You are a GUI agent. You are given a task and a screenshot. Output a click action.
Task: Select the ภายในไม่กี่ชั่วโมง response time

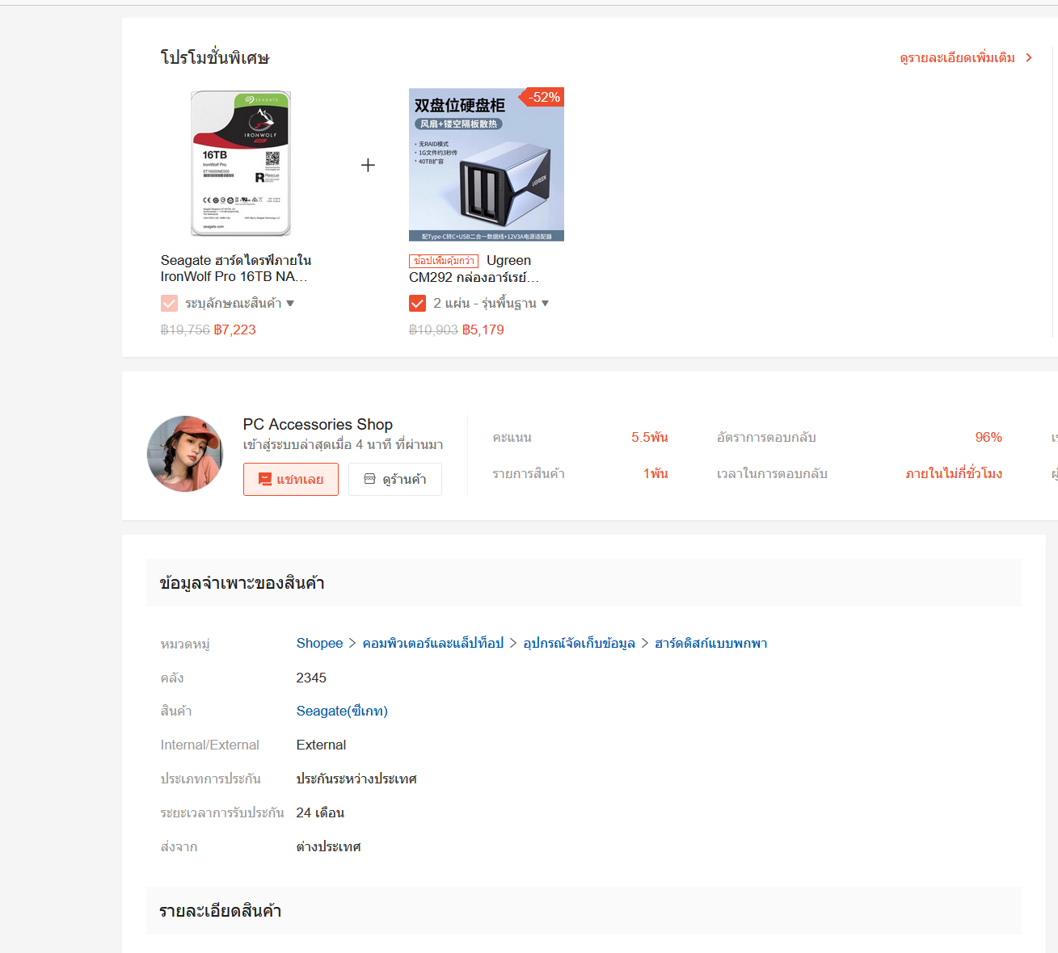[x=954, y=473]
